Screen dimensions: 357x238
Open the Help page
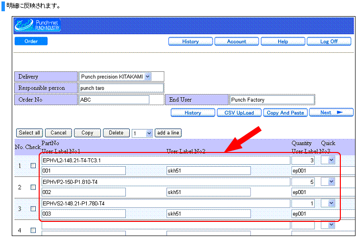[283, 42]
